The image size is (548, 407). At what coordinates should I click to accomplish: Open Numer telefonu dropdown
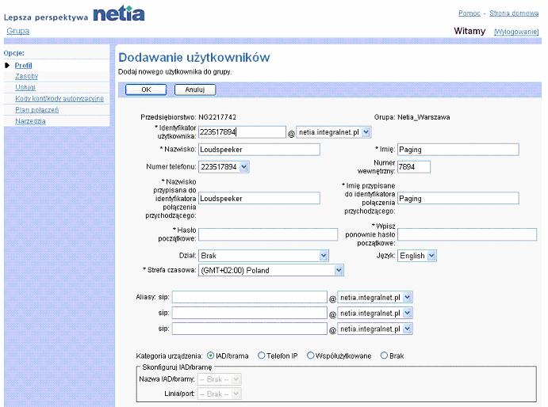[x=224, y=167]
